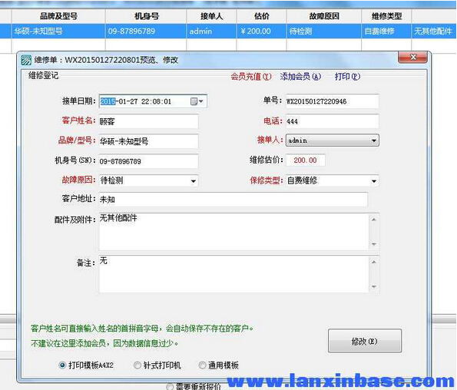
Task: Click the 客户姓名 input field
Action: [x=148, y=121]
